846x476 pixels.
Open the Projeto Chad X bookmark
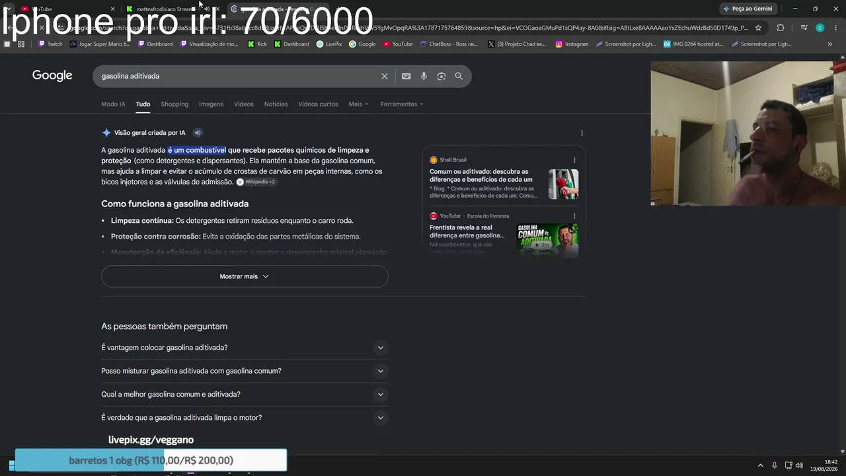517,44
